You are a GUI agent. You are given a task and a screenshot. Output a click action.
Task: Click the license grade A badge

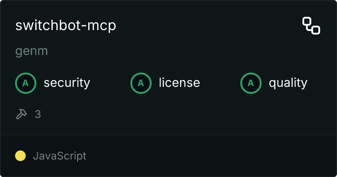pyautogui.click(x=141, y=83)
